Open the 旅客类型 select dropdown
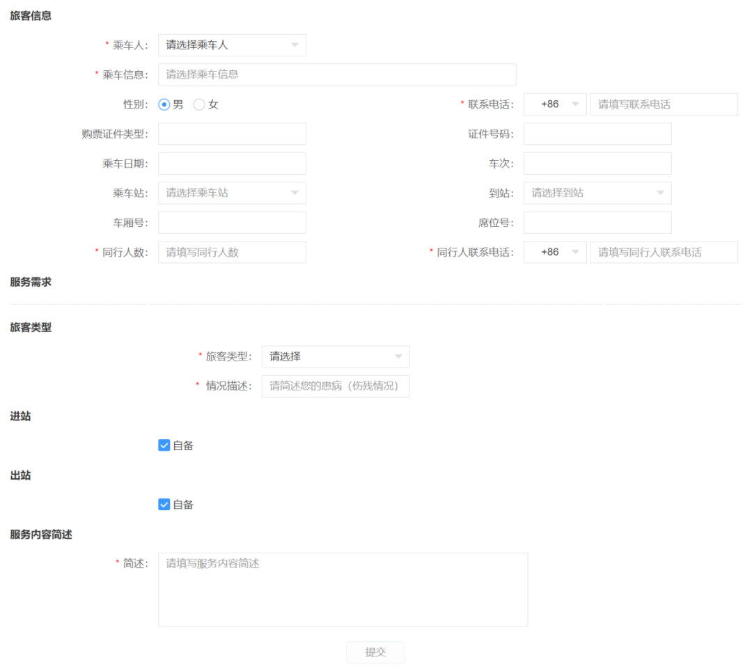752x671 pixels. point(336,356)
